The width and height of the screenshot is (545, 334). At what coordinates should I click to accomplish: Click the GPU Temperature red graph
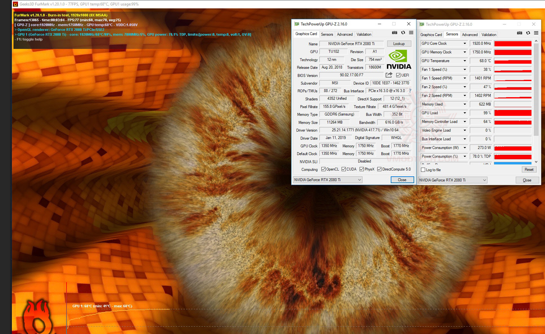pos(513,61)
